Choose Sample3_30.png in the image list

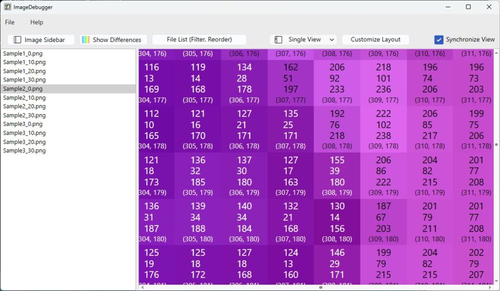(x=24, y=151)
